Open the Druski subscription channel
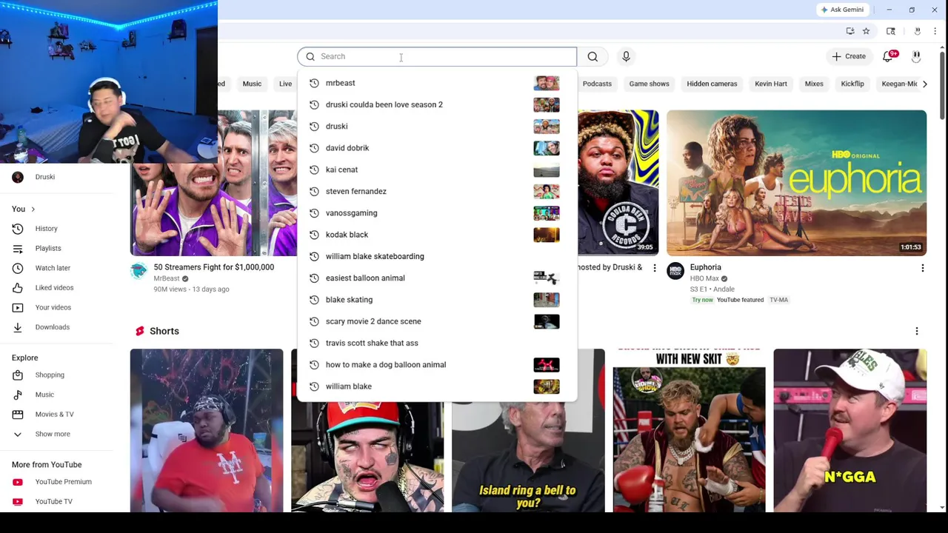The width and height of the screenshot is (948, 533). pos(56,177)
